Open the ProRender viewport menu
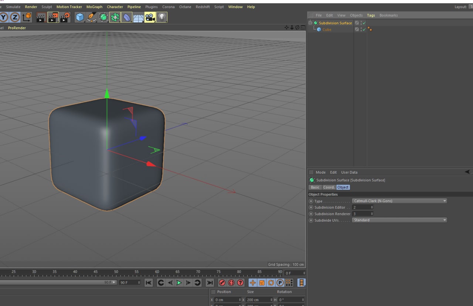 tap(17, 28)
